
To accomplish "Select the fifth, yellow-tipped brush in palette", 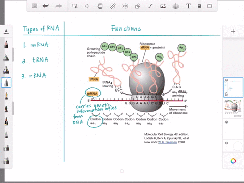I will pyautogui.click(x=6, y=96).
